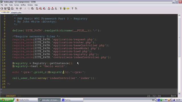
Task: Click the cursor position '21,32-34' in status
Action: coord(154,96)
